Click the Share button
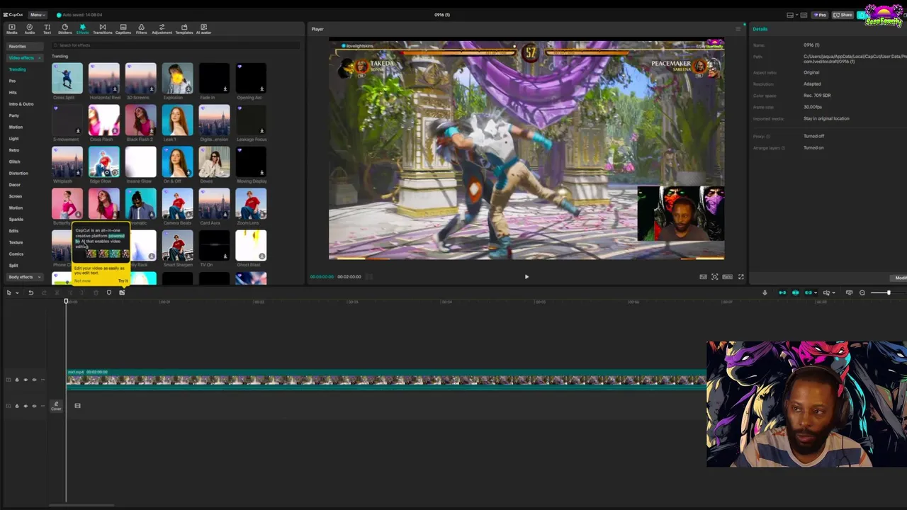This screenshot has height=510, width=907. (843, 15)
